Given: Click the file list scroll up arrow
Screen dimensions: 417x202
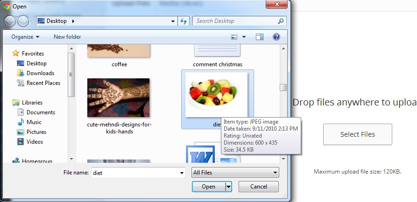Looking at the screenshot, I should pyautogui.click(x=283, y=49).
